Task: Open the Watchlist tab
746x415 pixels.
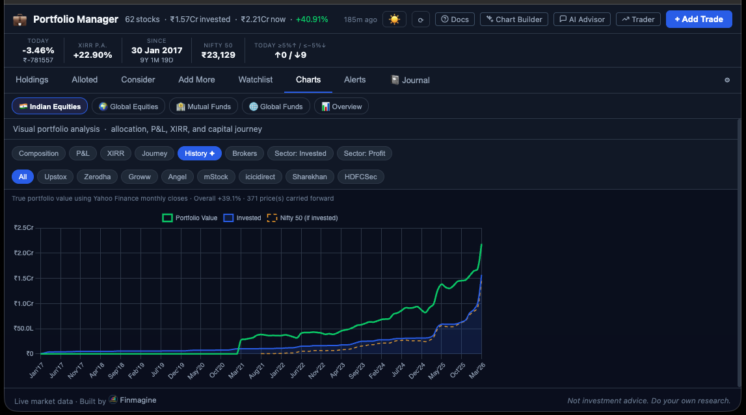Action: 256,80
